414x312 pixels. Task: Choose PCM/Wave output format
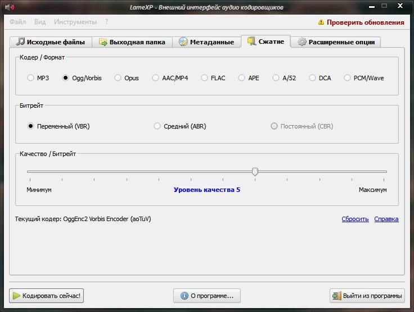tap(347, 78)
